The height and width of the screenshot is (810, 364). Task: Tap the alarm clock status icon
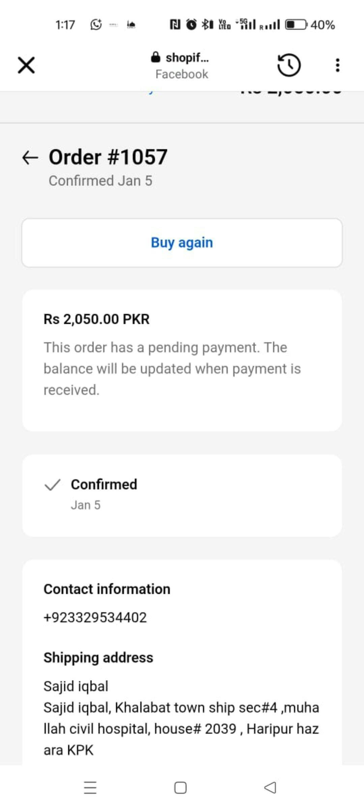pyautogui.click(x=191, y=25)
